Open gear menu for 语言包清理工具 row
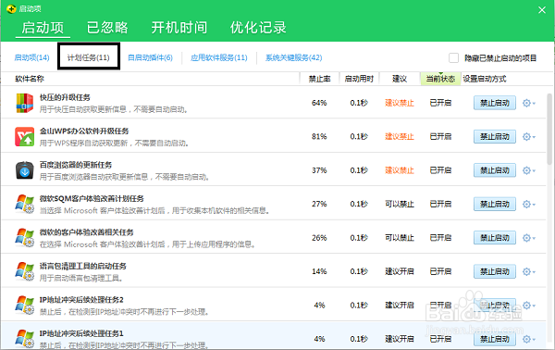 click(x=529, y=271)
